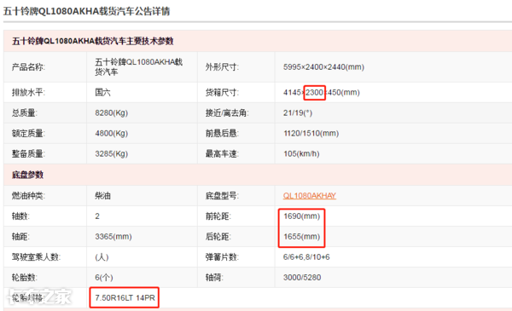
Task: Select the 额定质量 label
Action: click(28, 133)
